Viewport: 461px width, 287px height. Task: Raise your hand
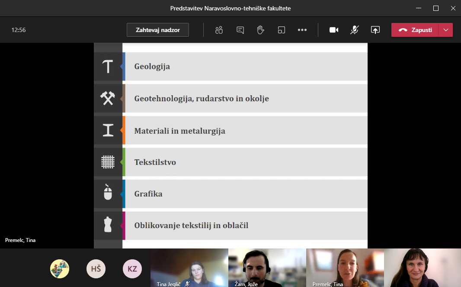(x=260, y=30)
